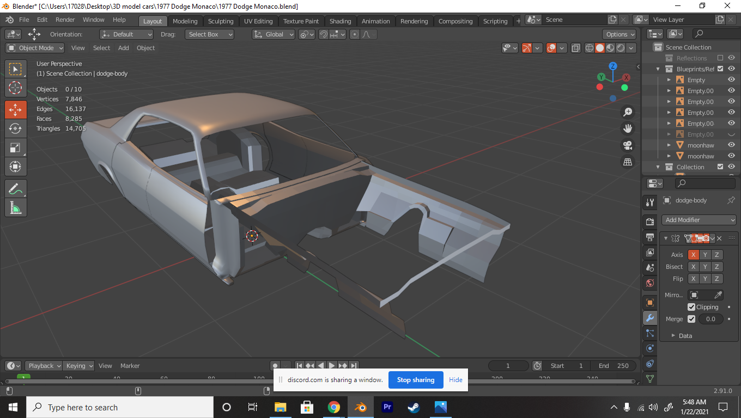Open the Physics properties tab
This screenshot has height=418, width=741.
[649, 348]
